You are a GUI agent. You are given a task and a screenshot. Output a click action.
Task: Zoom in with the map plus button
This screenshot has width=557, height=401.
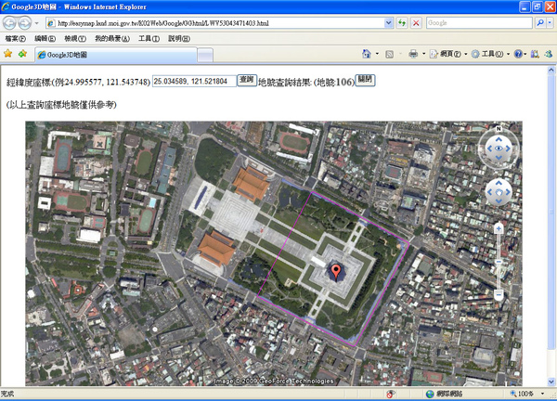pos(499,228)
